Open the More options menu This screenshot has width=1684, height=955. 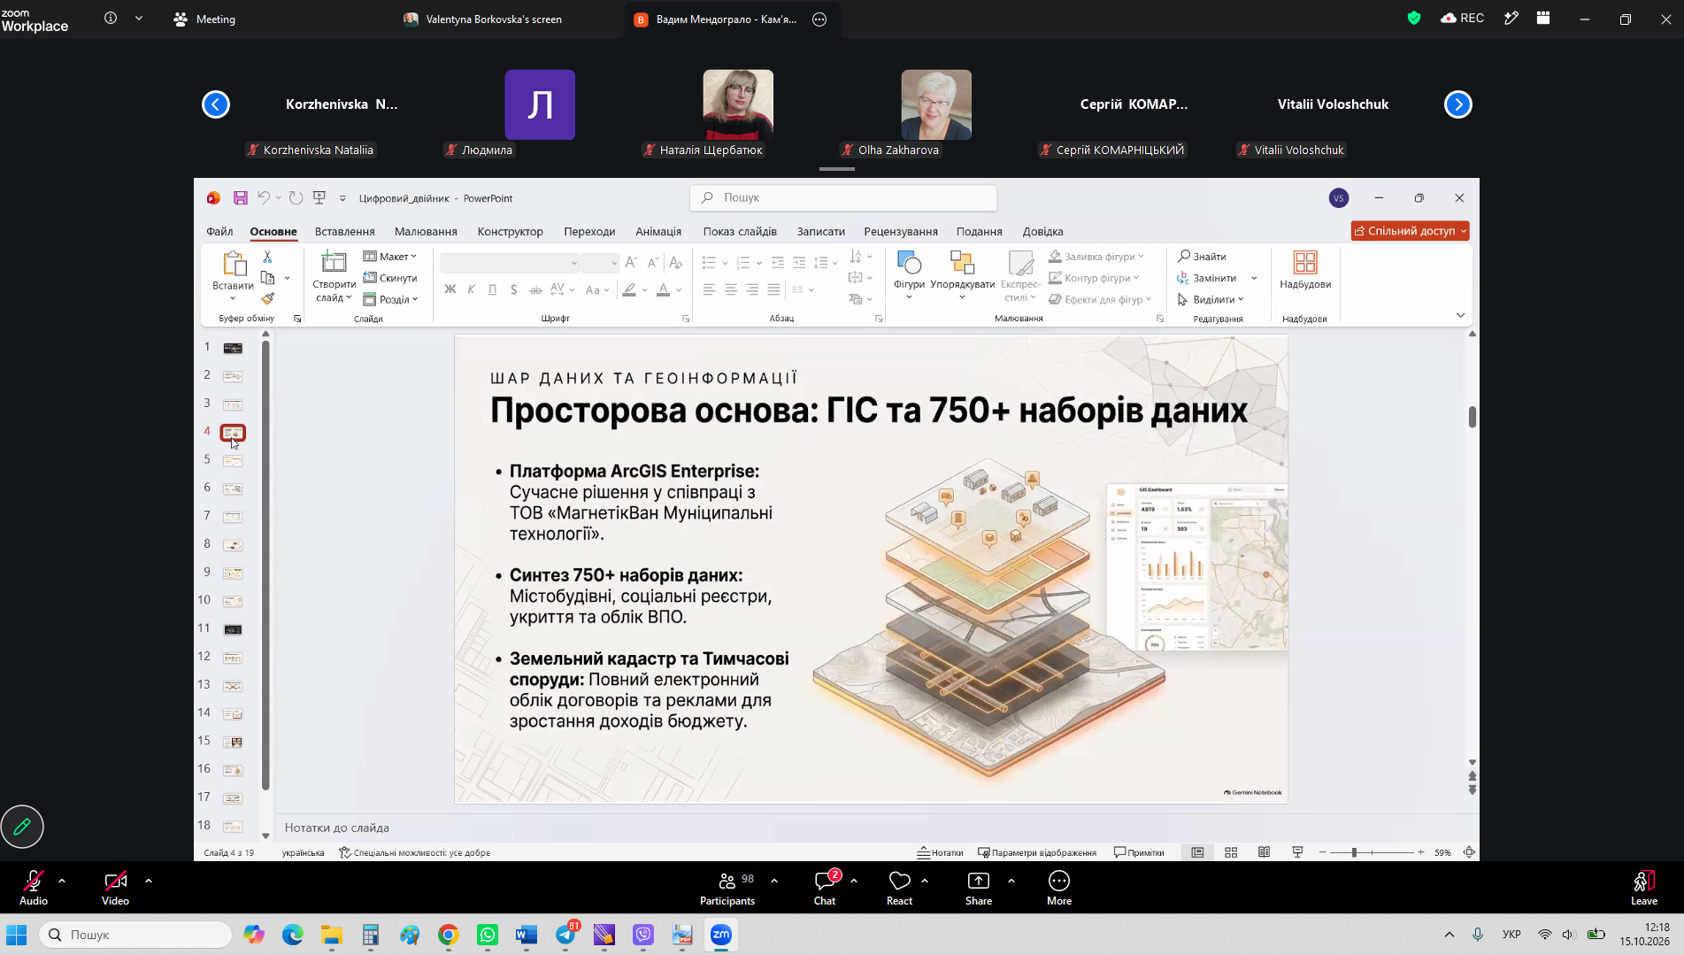click(1059, 888)
